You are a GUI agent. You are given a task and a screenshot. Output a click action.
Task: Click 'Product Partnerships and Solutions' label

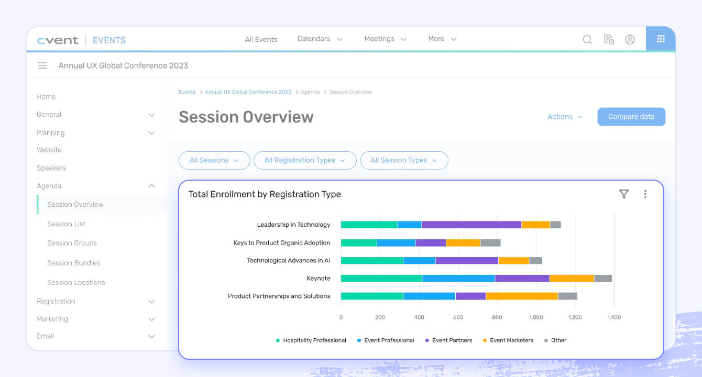pos(279,296)
